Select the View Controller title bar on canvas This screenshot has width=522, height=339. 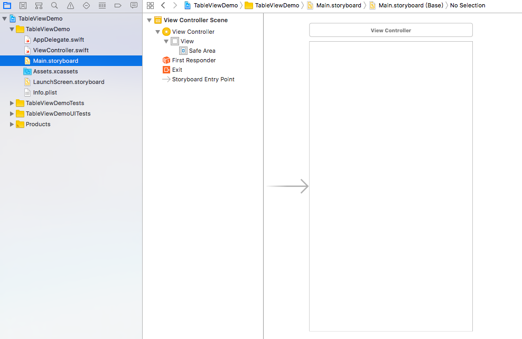(x=390, y=30)
